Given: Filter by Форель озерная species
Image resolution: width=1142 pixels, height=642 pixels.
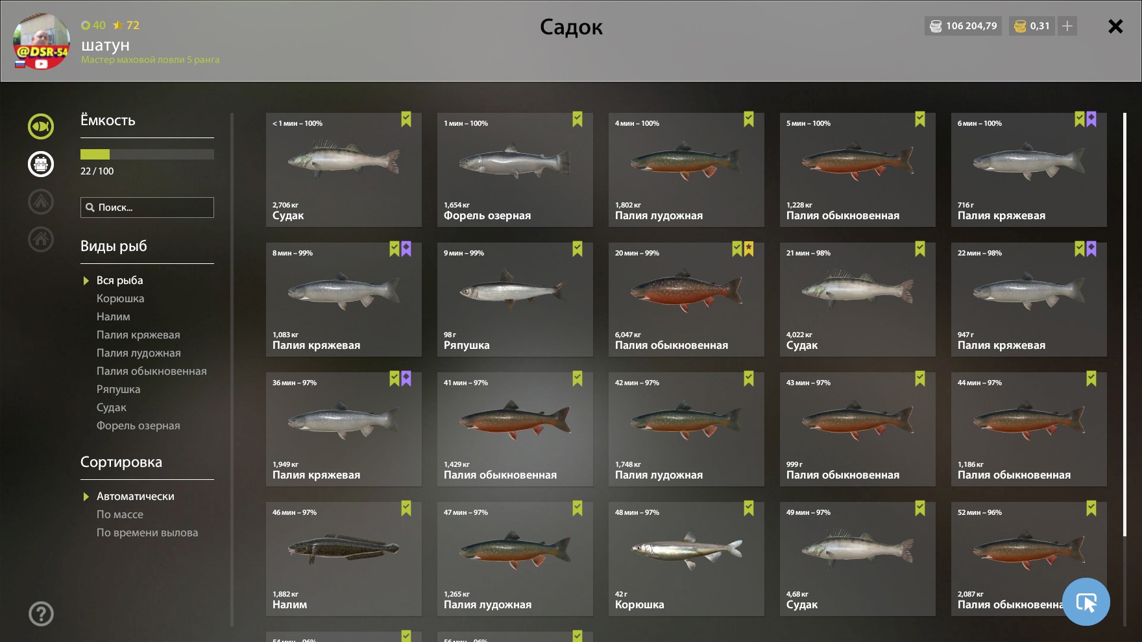Looking at the screenshot, I should (138, 425).
